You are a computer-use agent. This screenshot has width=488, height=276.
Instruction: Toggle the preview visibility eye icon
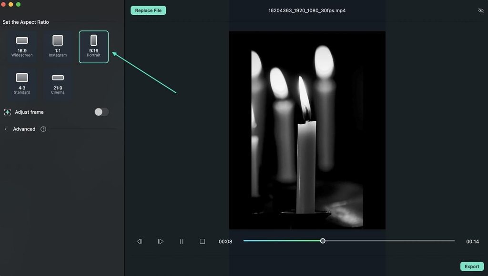(481, 10)
